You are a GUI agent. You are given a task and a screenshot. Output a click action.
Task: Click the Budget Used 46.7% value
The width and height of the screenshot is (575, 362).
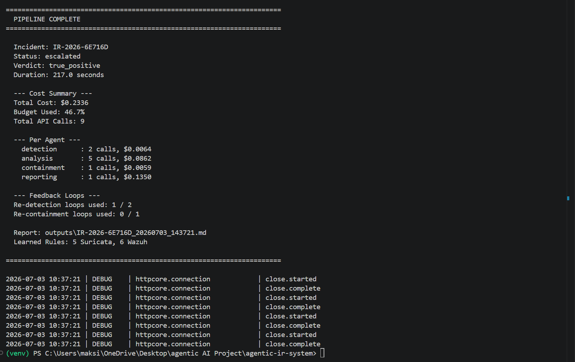click(x=74, y=112)
